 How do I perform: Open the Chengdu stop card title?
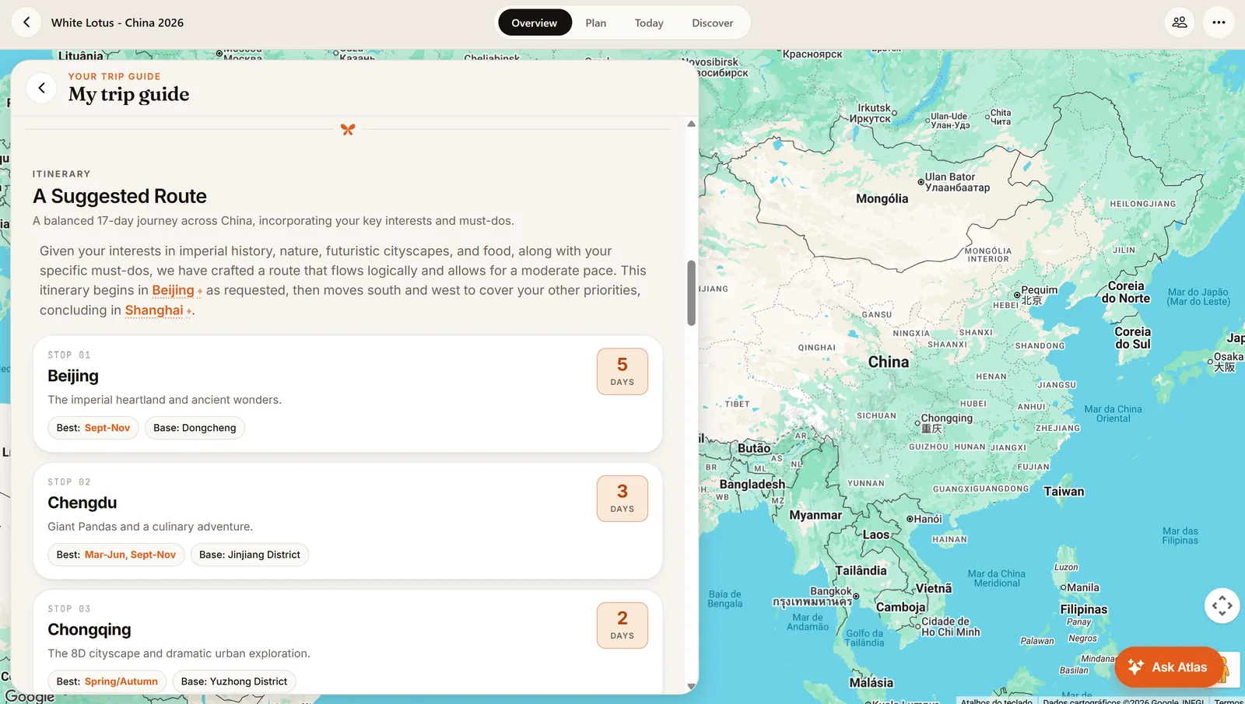coord(82,503)
